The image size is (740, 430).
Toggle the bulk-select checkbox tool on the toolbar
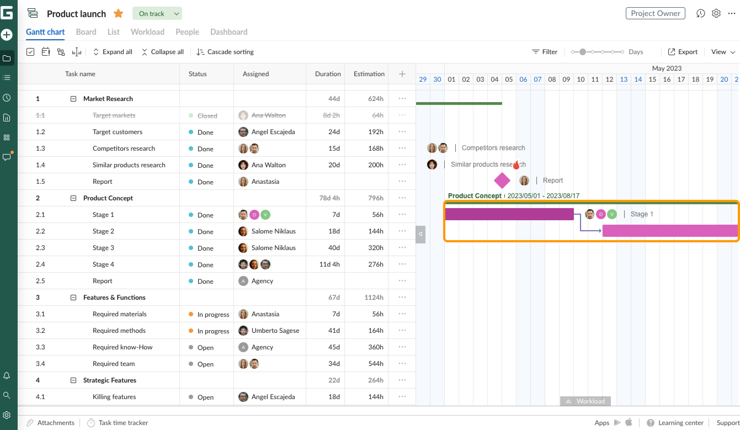pos(30,51)
